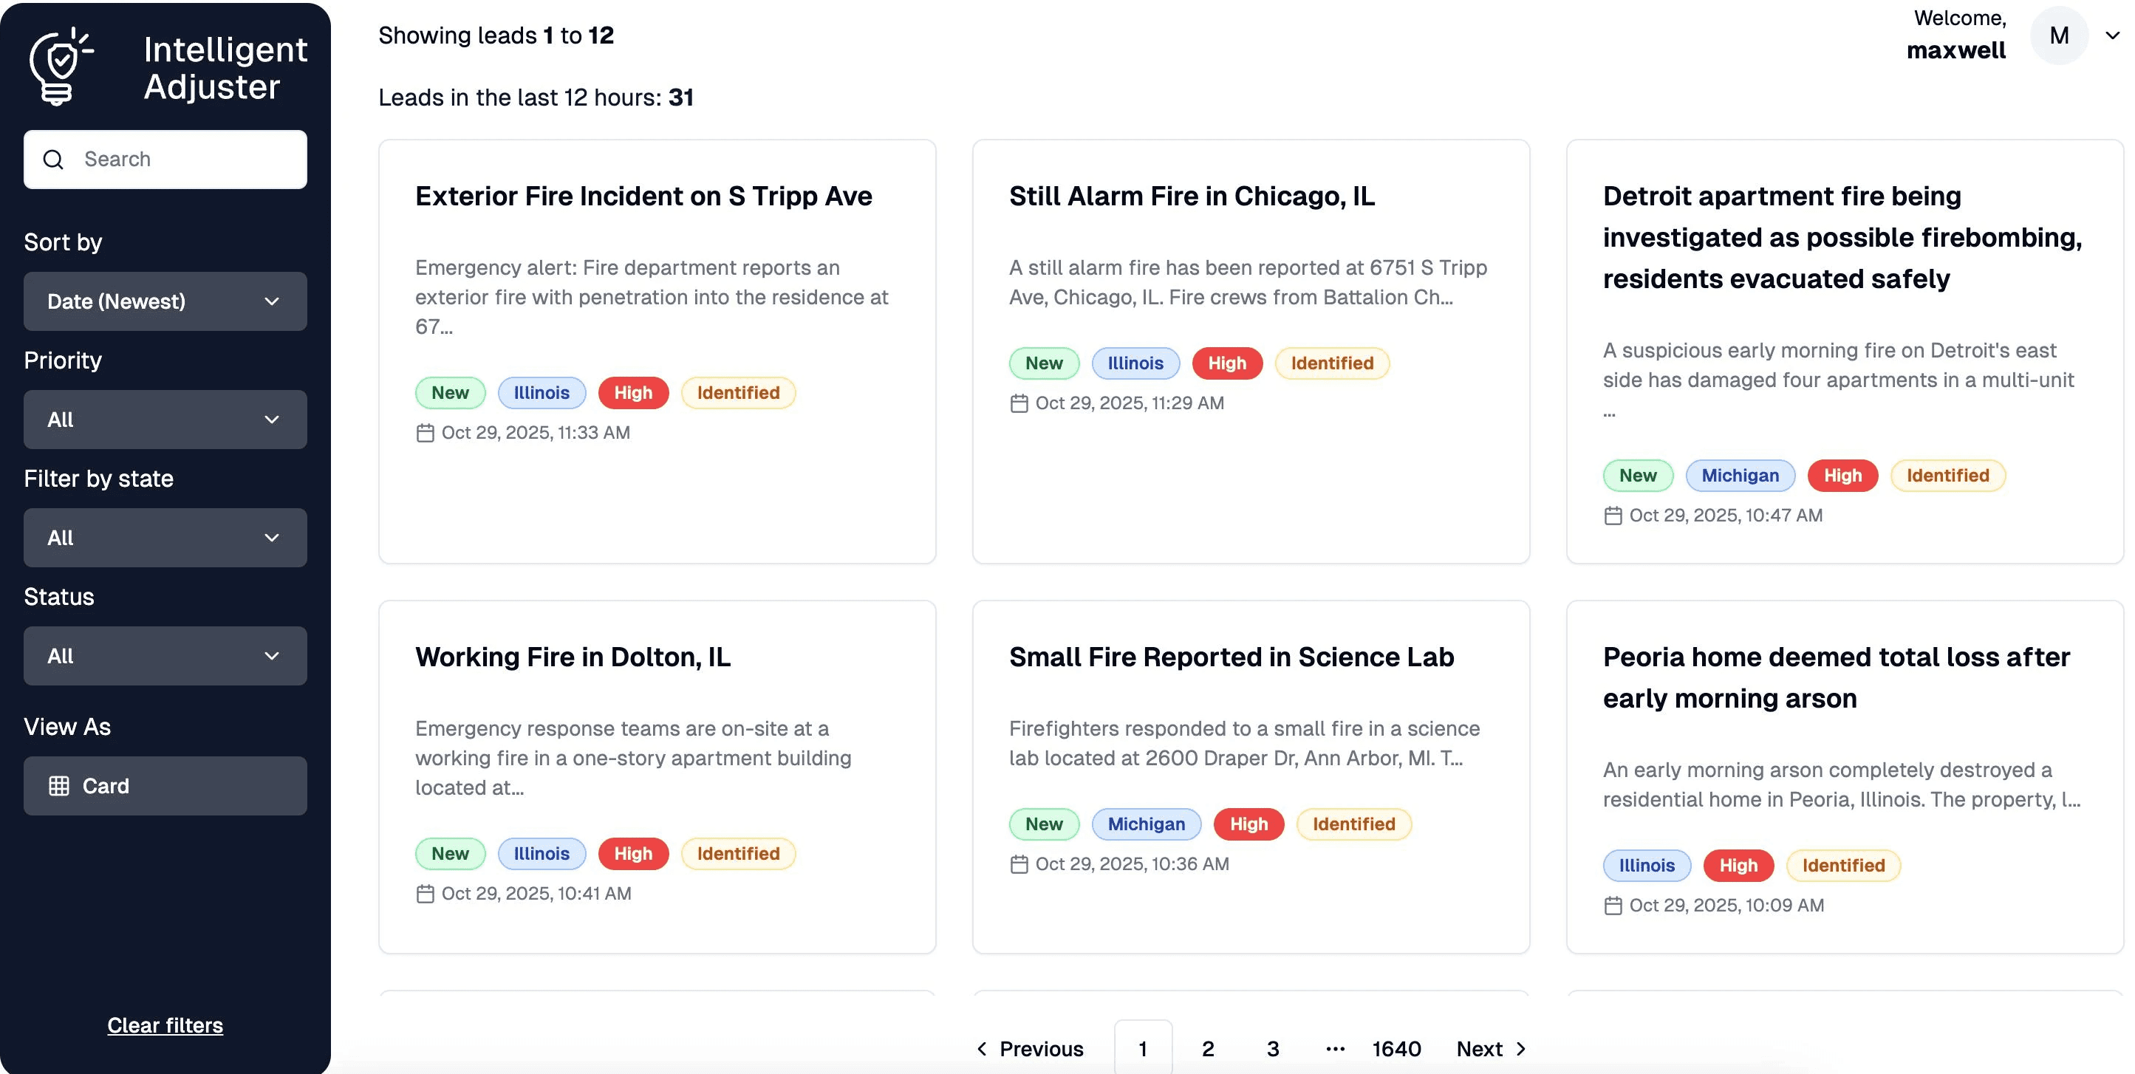
Task: Jump to page 1640
Action: (x=1396, y=1049)
